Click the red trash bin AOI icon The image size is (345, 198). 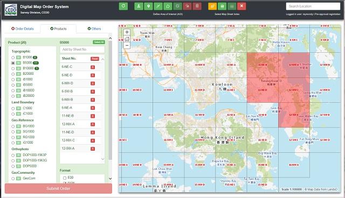[x=197, y=6]
